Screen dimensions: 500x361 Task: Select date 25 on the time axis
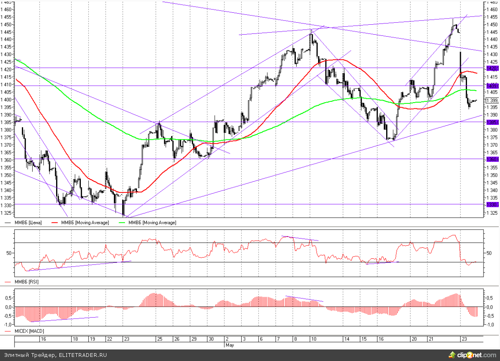coord(159,339)
